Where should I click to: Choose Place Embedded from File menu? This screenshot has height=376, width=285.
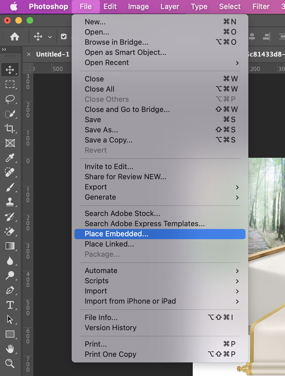[x=116, y=234]
